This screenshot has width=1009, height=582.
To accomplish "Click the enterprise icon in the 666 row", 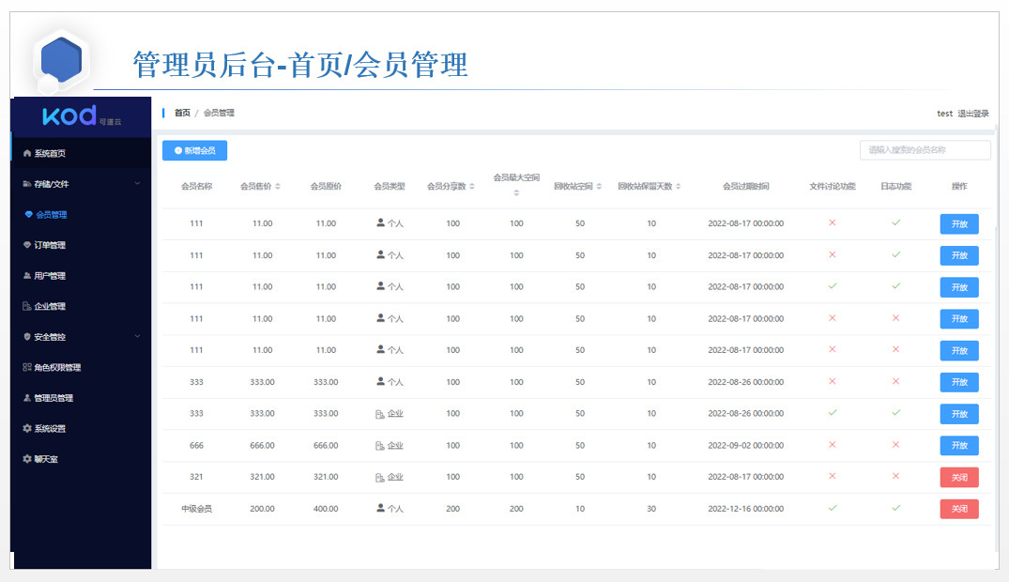I will coord(379,446).
